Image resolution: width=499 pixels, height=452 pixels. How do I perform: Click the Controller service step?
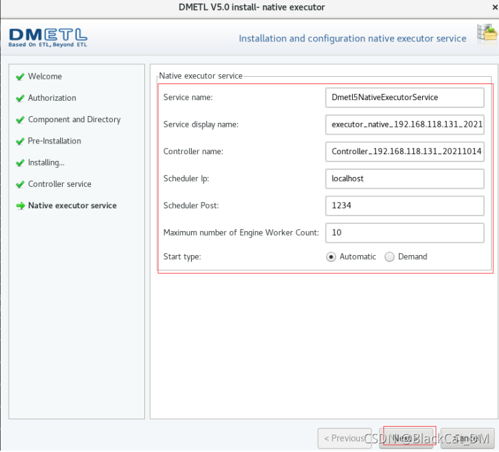coord(59,184)
